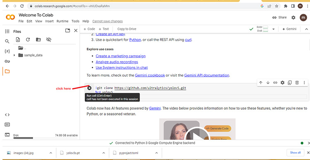Image resolution: width=310 pixels, height=160 pixels.
Task: Open the terminal sidebar icon
Action: (x=7, y=135)
